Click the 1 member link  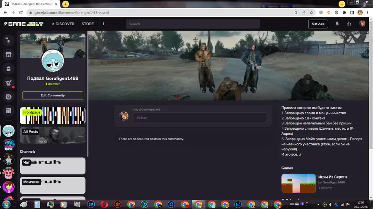[53, 84]
